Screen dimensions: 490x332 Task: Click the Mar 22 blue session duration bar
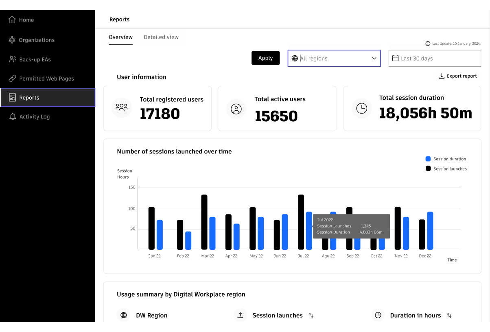click(x=212, y=233)
